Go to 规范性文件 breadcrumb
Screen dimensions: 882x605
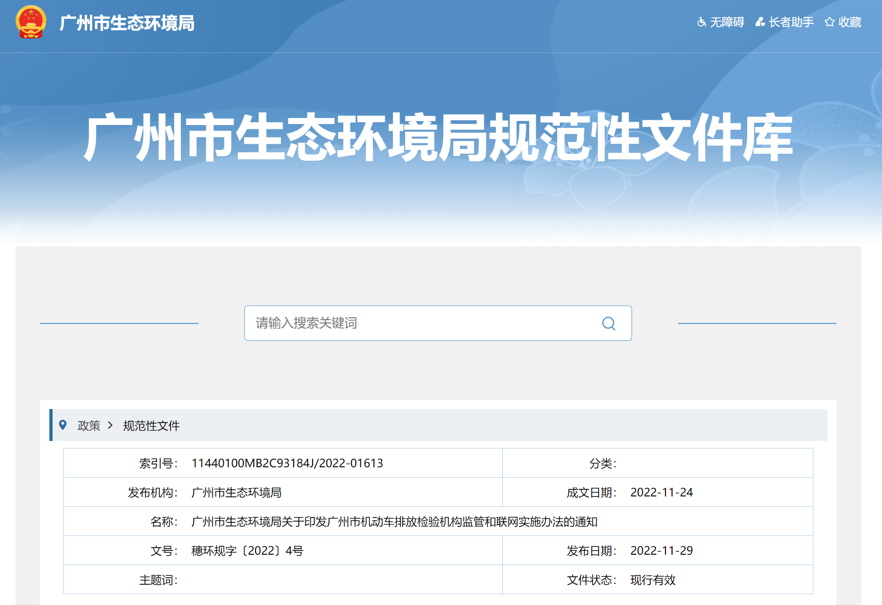pyautogui.click(x=151, y=425)
